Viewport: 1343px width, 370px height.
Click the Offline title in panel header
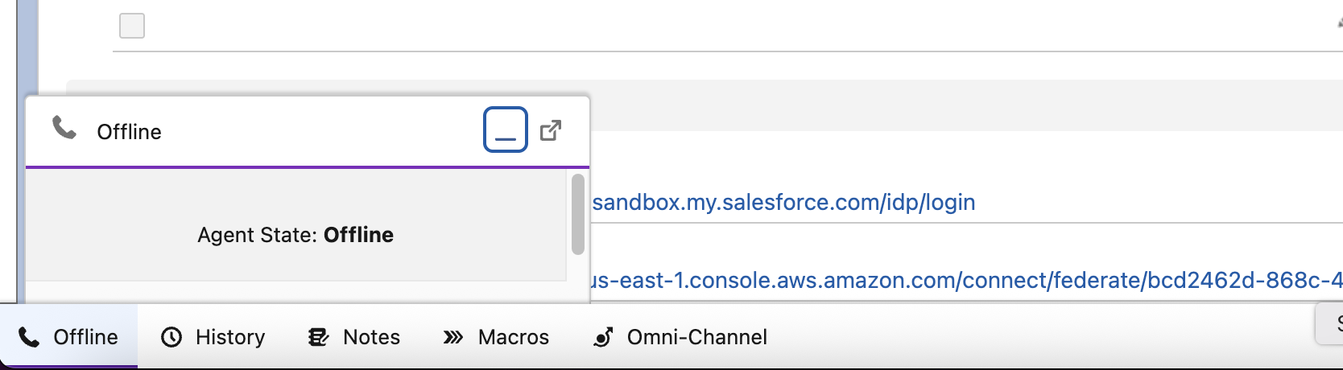tap(129, 132)
